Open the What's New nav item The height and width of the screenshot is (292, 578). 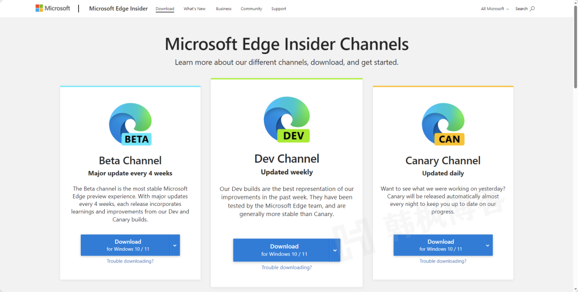point(194,9)
